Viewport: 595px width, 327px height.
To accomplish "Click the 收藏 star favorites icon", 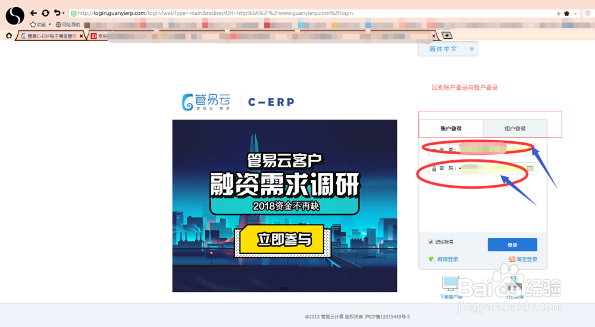I will click(x=33, y=24).
